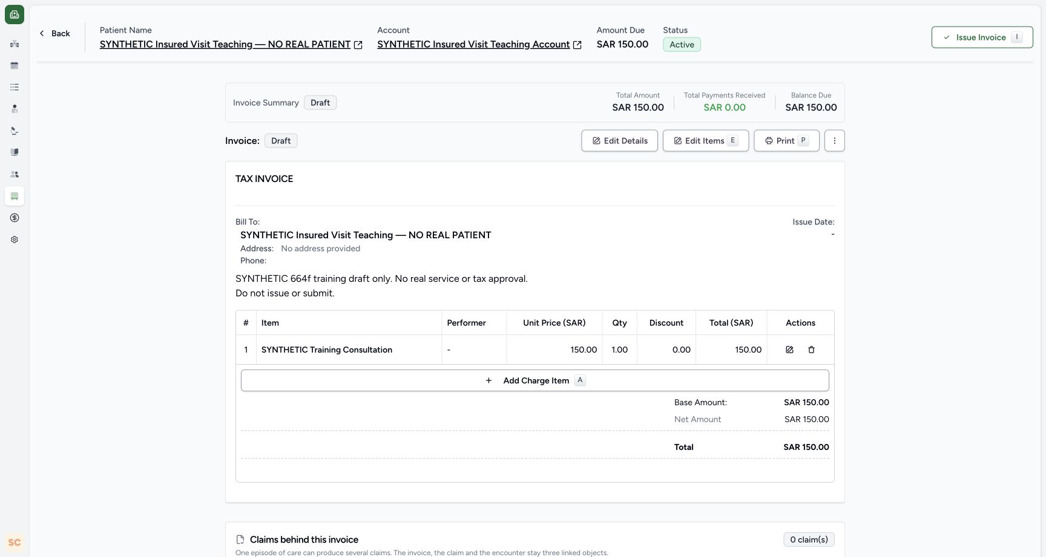
Task: Click the Total Payments Received SAR 0.00
Action: [x=725, y=108]
